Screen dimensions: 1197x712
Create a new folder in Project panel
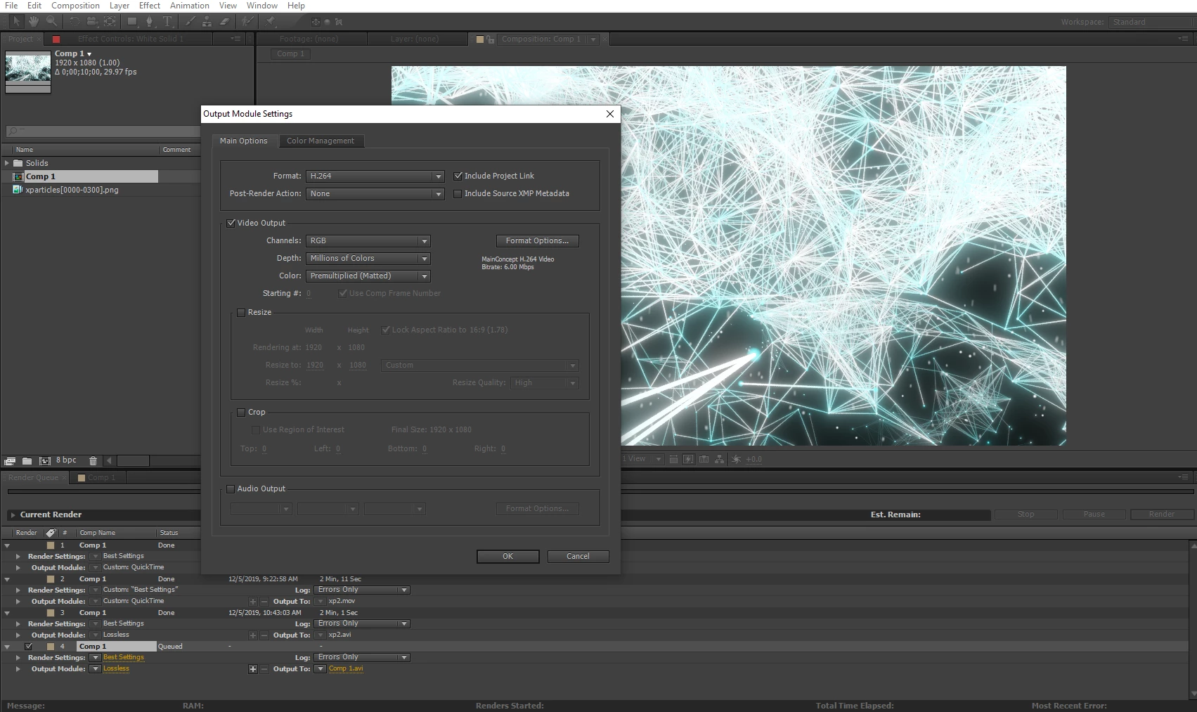tap(27, 461)
